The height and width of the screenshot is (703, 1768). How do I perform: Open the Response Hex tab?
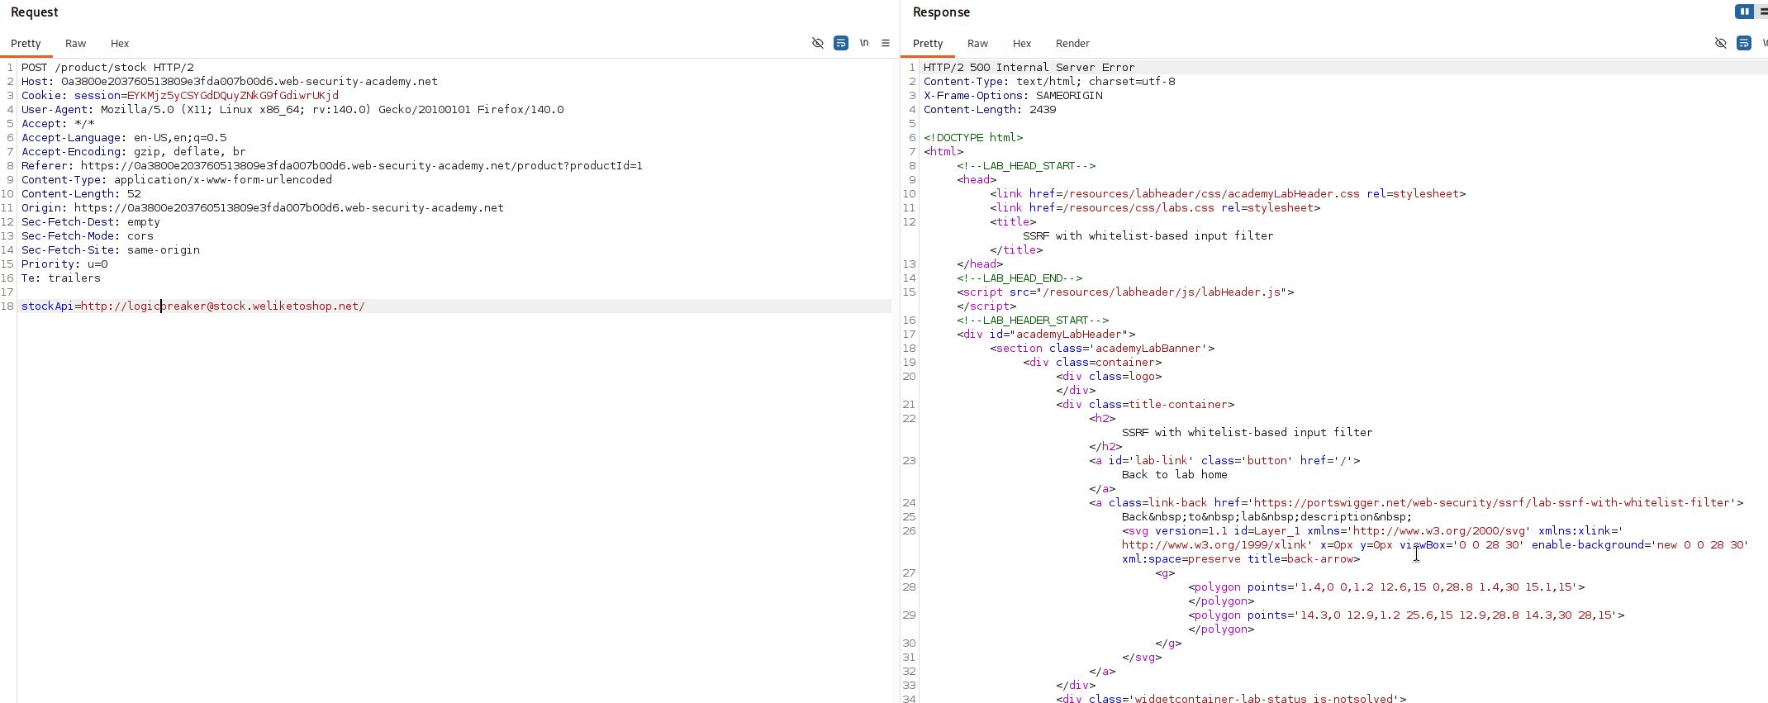(1022, 44)
